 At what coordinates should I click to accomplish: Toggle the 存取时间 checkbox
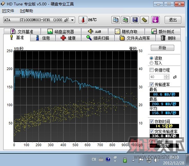[151, 122]
